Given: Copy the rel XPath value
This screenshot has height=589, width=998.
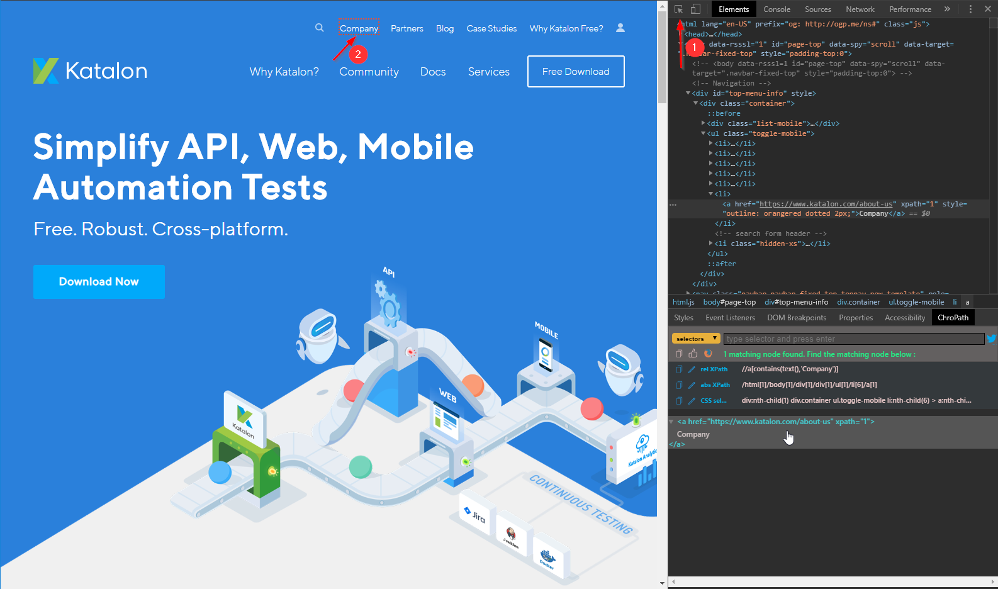Looking at the screenshot, I should coord(679,369).
